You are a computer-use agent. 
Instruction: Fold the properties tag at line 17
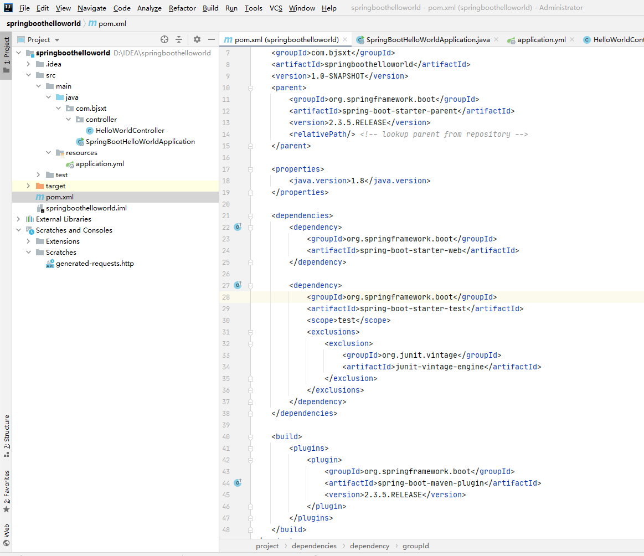250,169
